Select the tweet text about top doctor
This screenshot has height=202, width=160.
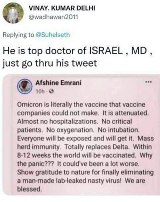click(x=78, y=57)
